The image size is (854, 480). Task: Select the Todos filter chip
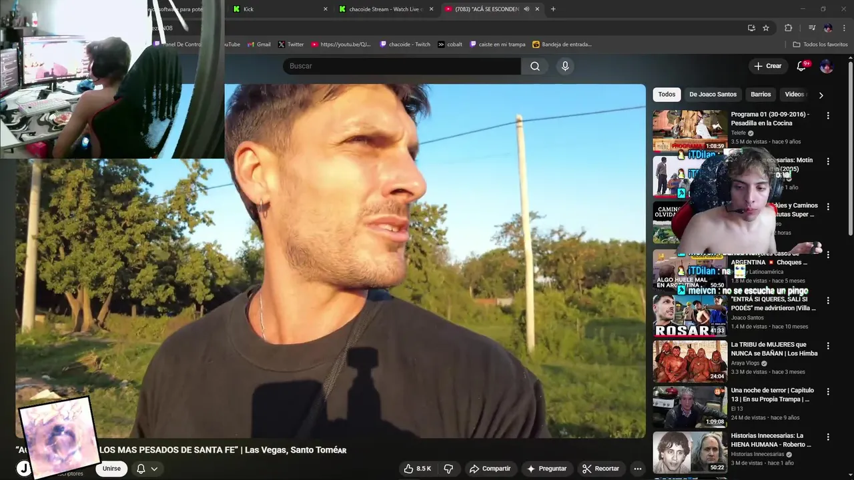tap(667, 95)
